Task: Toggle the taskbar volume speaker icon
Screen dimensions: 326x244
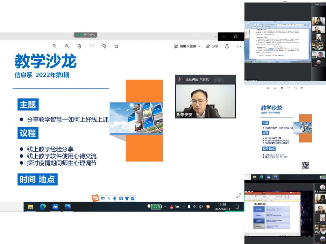Action: coord(195,207)
